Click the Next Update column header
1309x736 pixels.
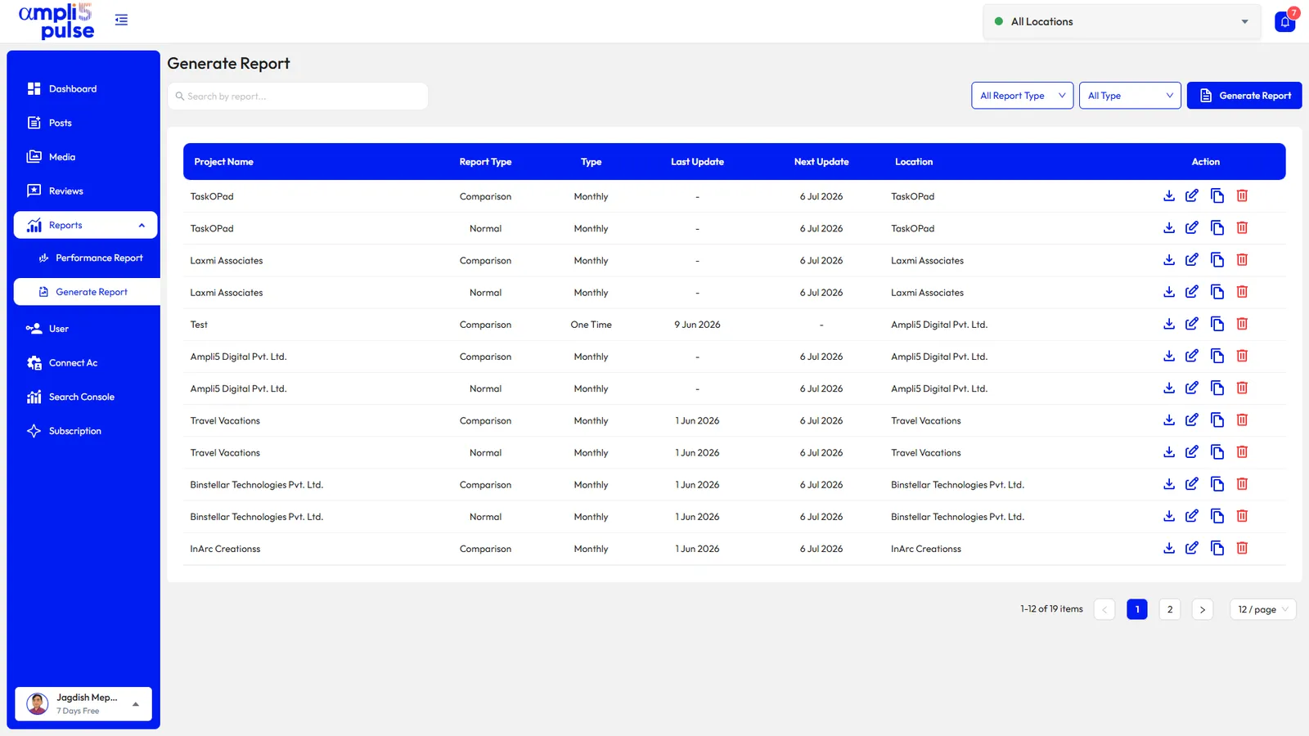point(821,162)
